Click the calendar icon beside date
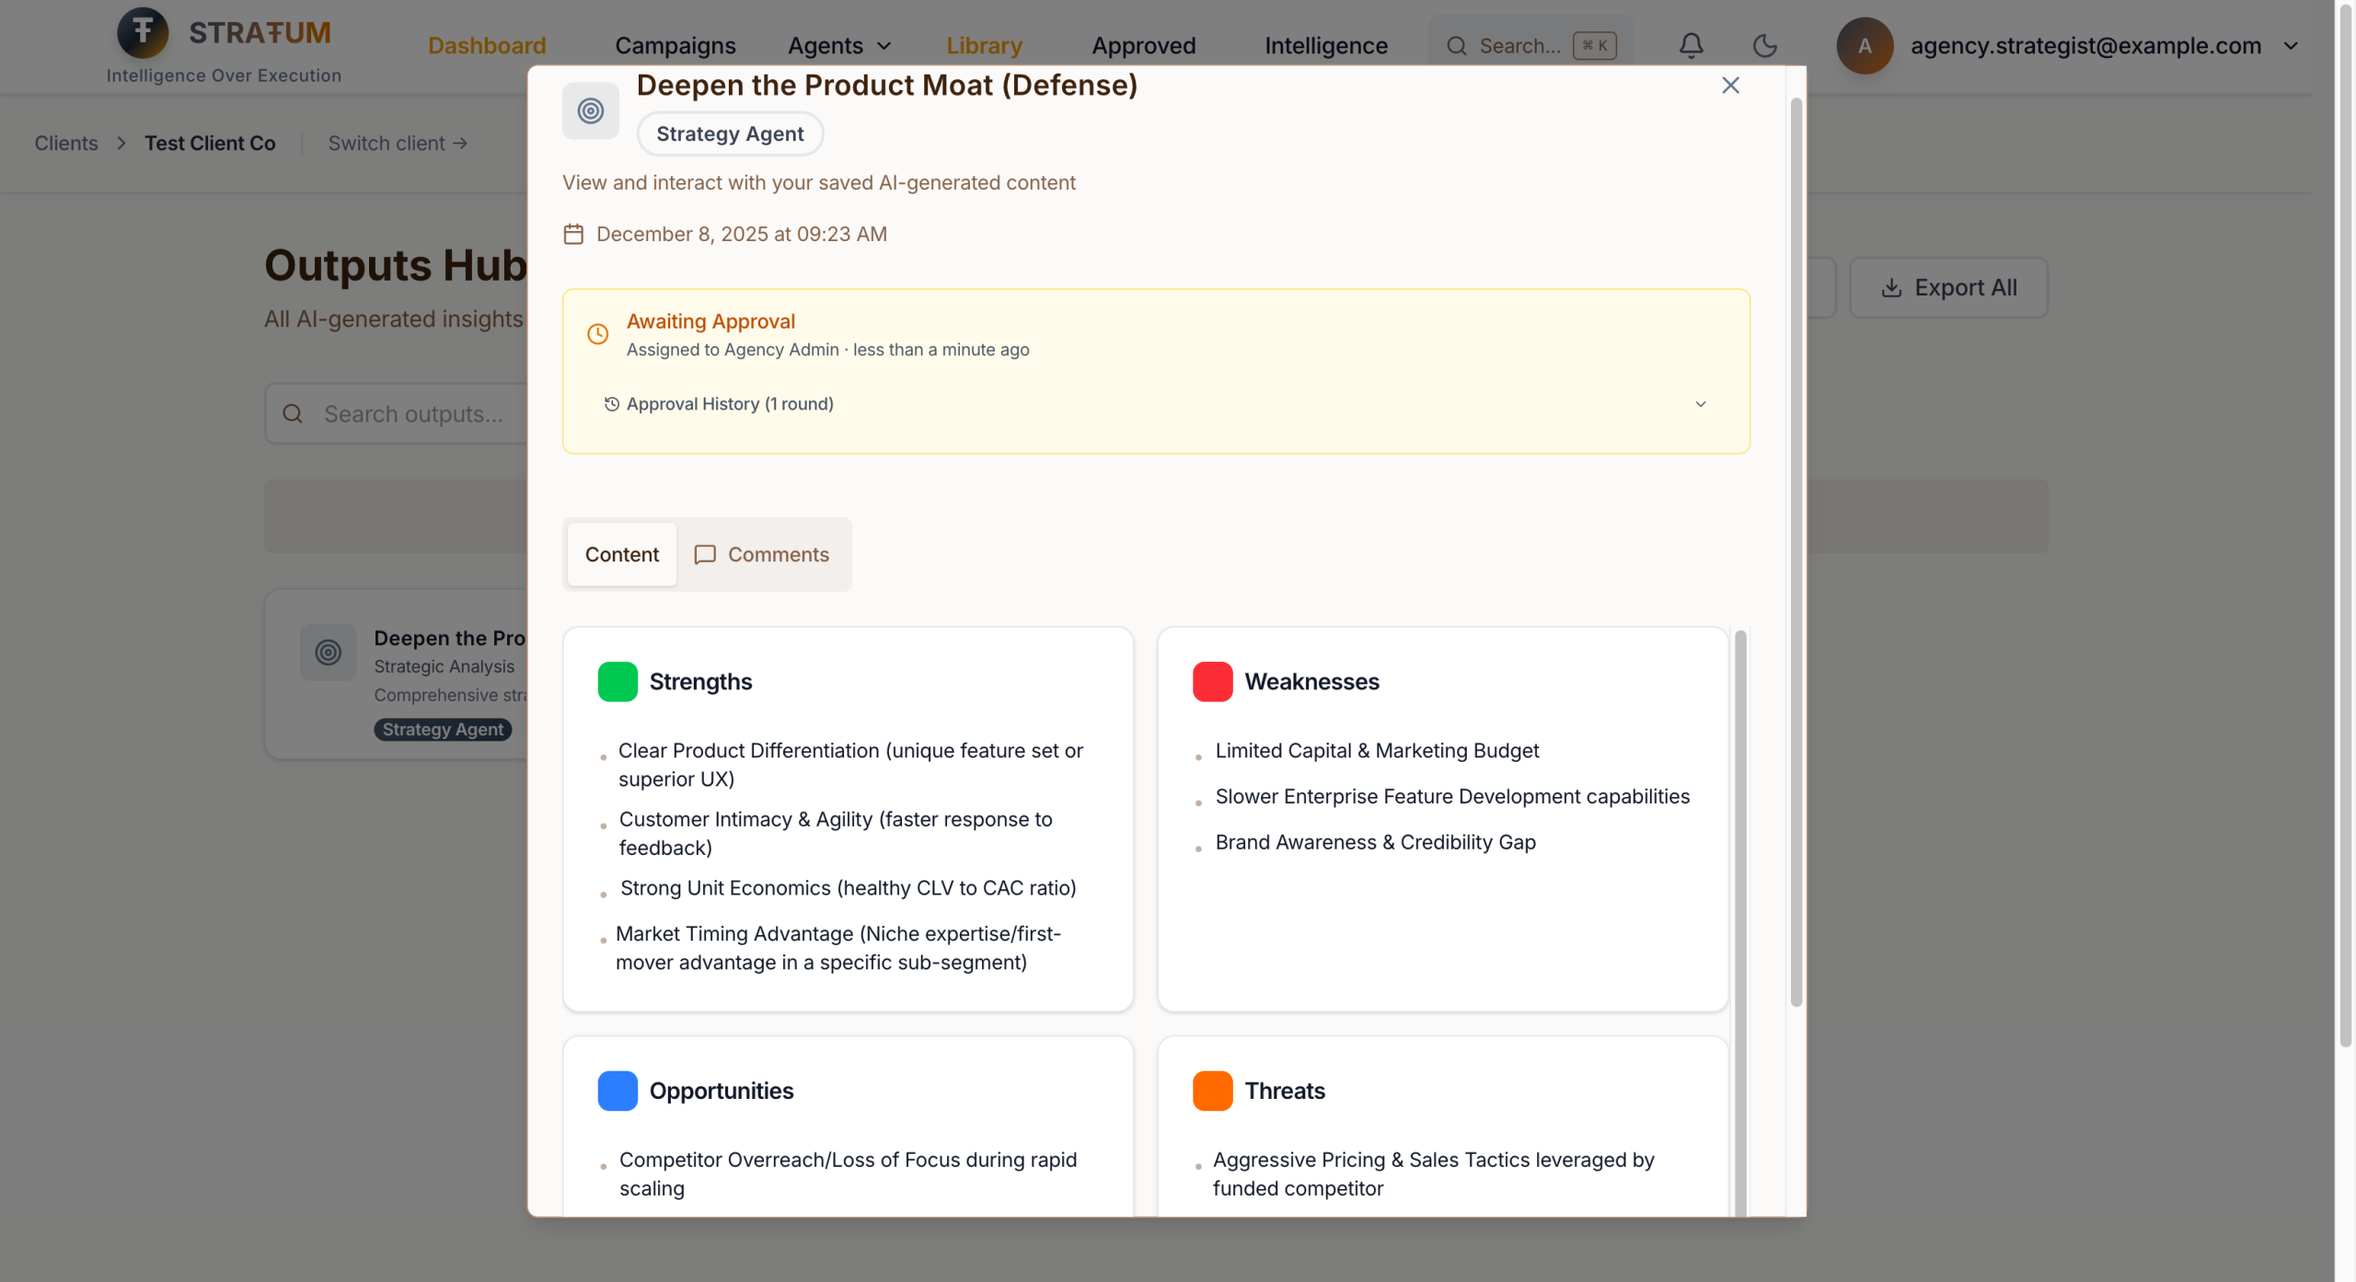 click(x=573, y=234)
